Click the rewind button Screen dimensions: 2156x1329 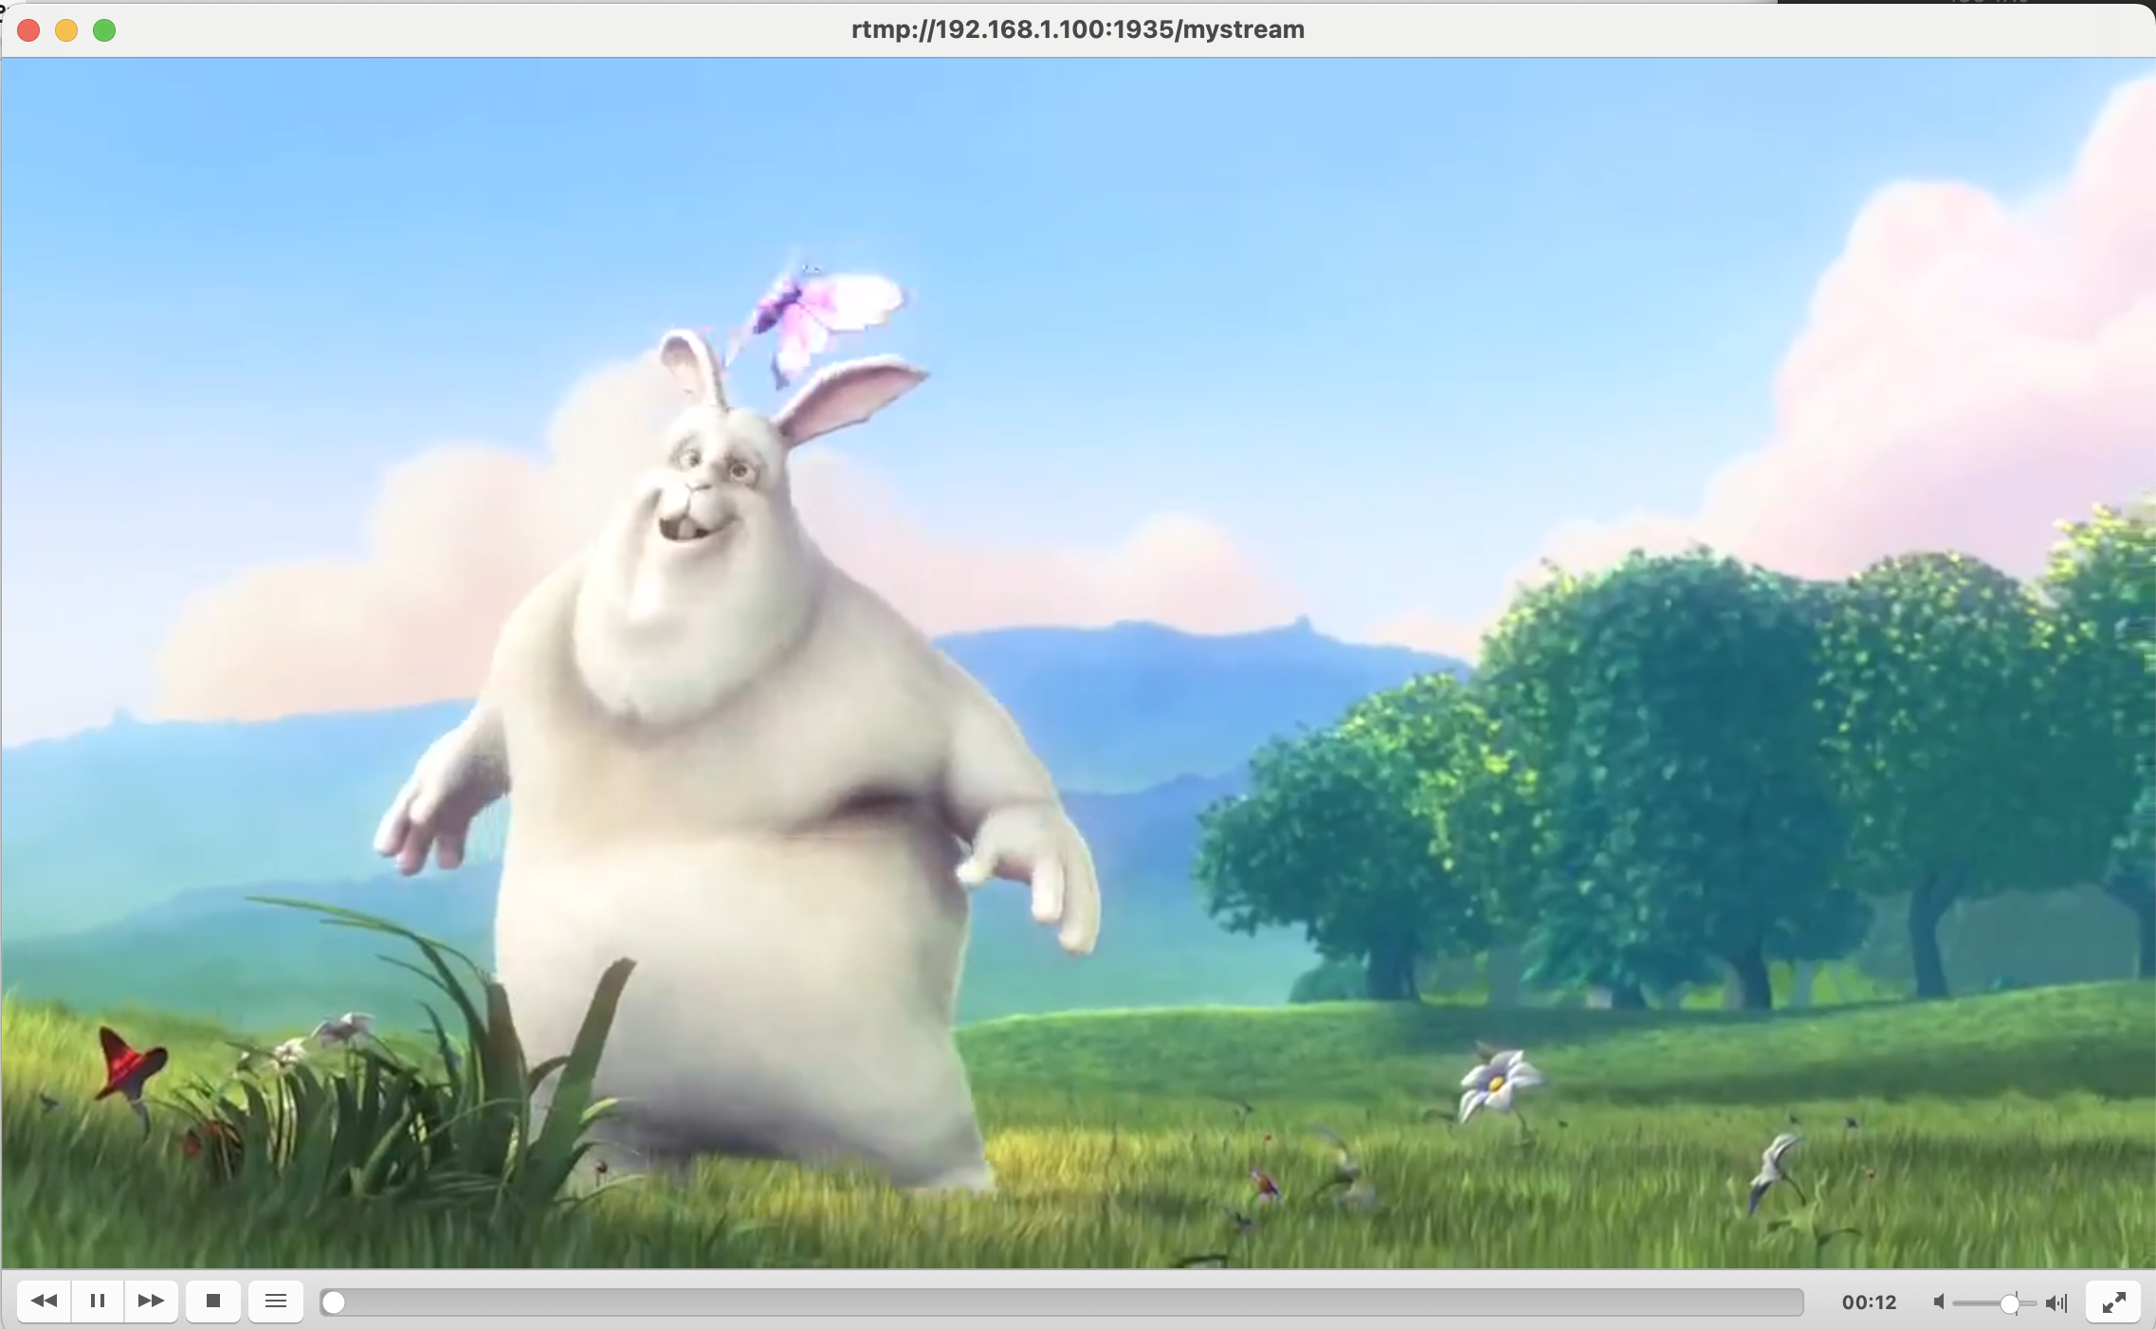click(x=44, y=1301)
